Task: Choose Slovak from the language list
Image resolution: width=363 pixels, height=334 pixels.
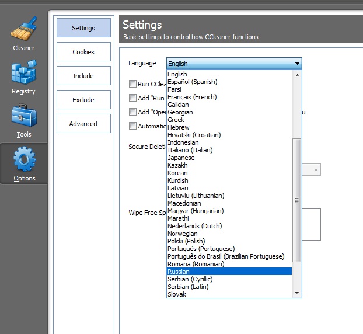Action: (x=229, y=294)
